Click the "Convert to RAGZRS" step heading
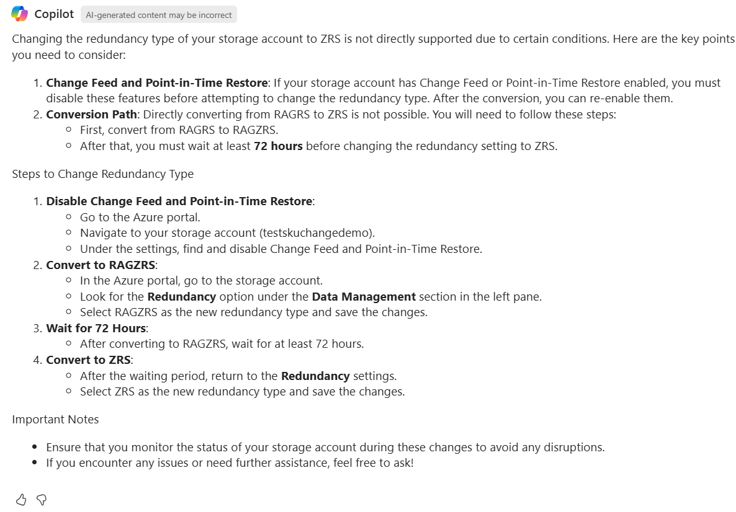The height and width of the screenshot is (512, 736). point(101,265)
